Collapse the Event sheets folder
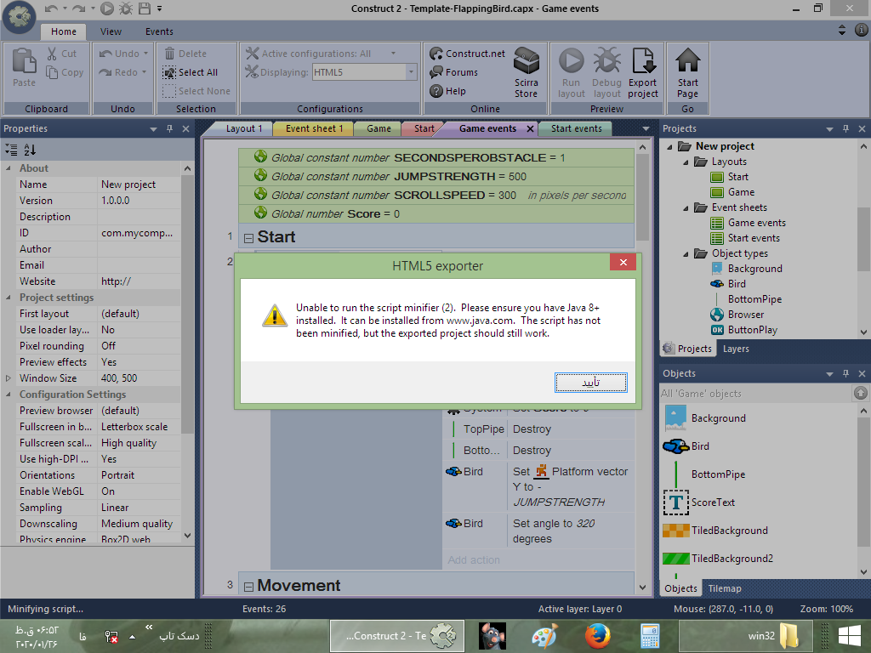 (x=686, y=207)
